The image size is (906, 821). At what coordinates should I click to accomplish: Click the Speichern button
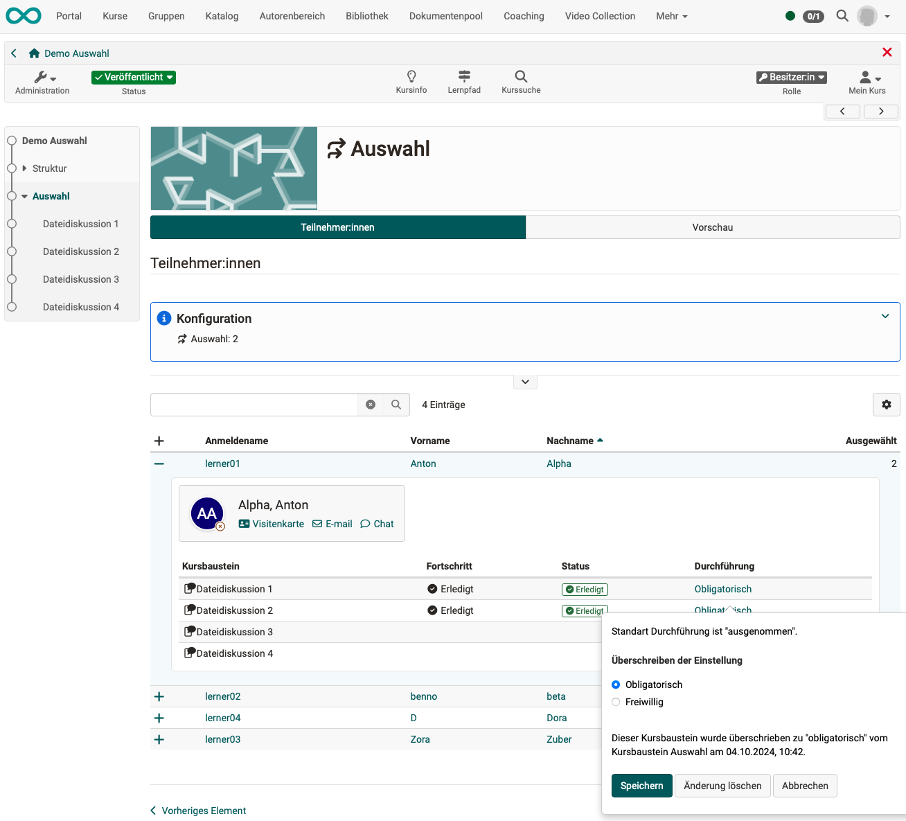pos(641,786)
